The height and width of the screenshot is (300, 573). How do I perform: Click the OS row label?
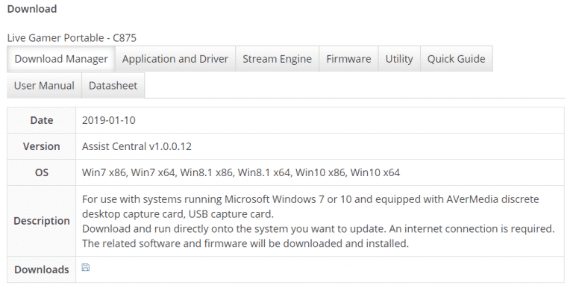point(42,172)
